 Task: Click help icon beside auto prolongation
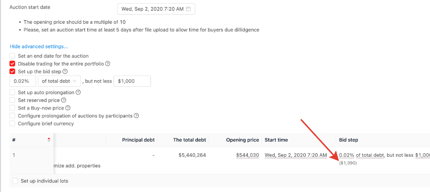pyautogui.click(x=78, y=93)
